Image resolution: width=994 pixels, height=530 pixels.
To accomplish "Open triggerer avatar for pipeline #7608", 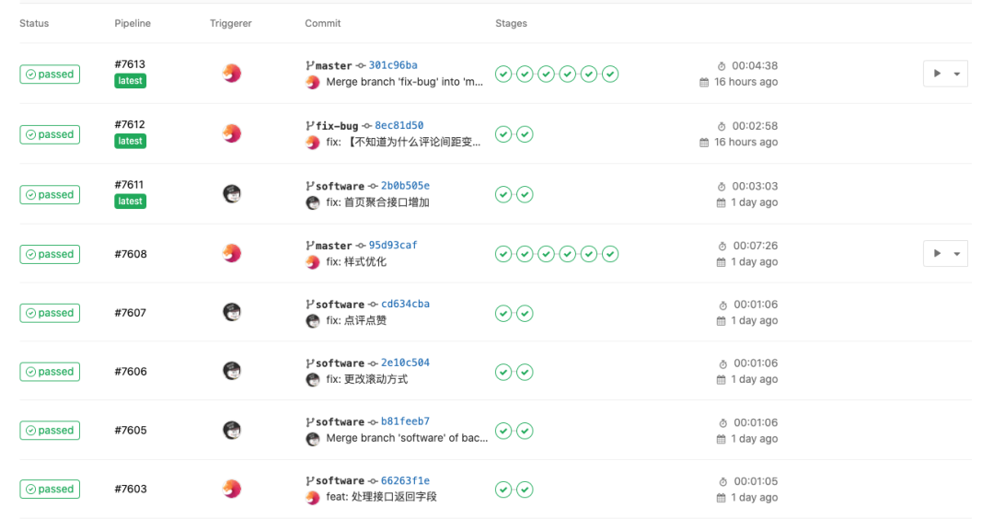I will pos(232,253).
